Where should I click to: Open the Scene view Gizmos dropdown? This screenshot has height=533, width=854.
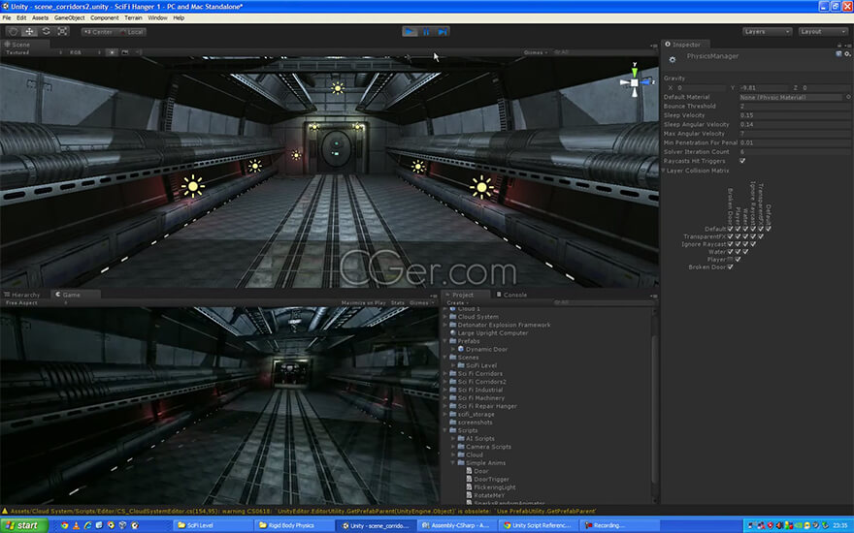(x=536, y=52)
